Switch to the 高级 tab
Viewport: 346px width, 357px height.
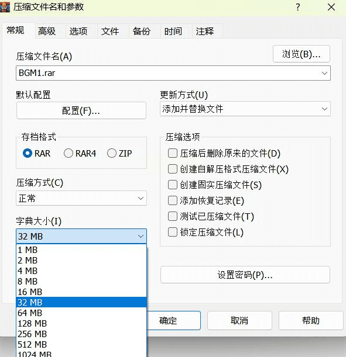(x=47, y=31)
